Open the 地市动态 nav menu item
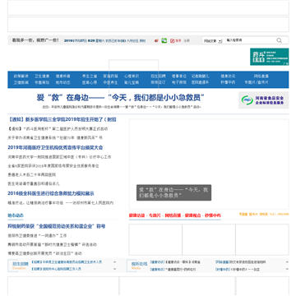The width and height of the screenshot is (296, 296). click(63, 82)
